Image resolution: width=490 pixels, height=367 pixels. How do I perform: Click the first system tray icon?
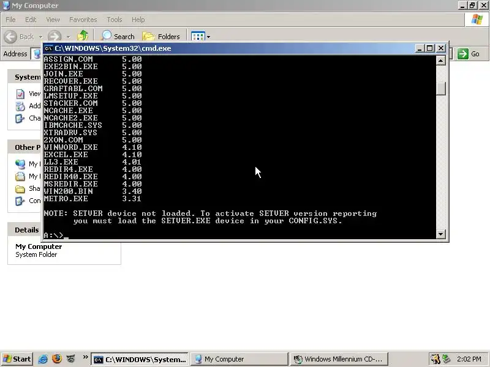click(435, 359)
